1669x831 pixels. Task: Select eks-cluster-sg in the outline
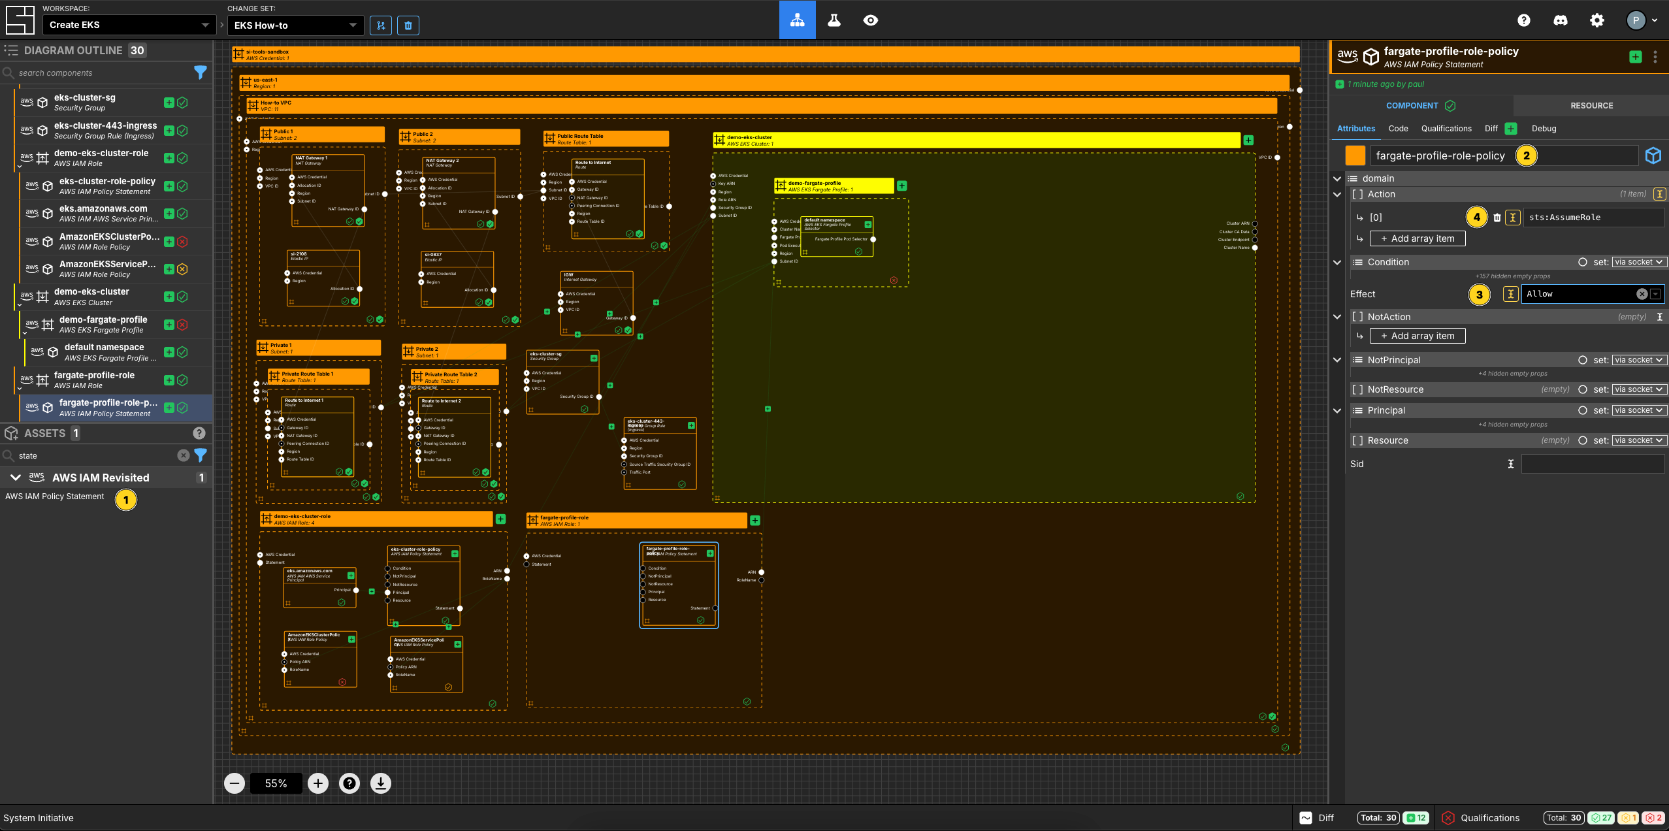(113, 103)
